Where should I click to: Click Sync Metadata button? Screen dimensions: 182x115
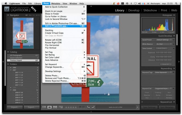click(167, 107)
